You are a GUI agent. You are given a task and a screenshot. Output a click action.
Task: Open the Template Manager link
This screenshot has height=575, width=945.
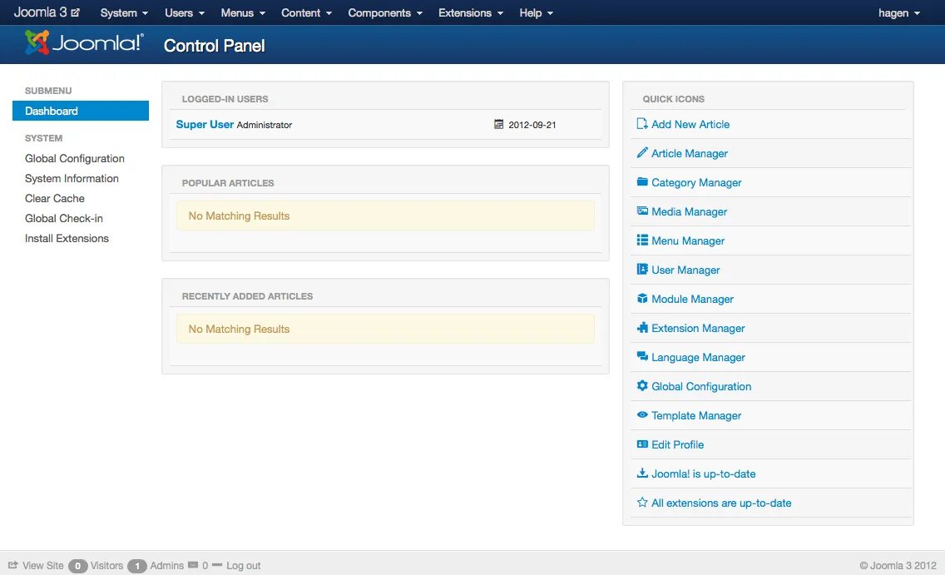click(696, 415)
